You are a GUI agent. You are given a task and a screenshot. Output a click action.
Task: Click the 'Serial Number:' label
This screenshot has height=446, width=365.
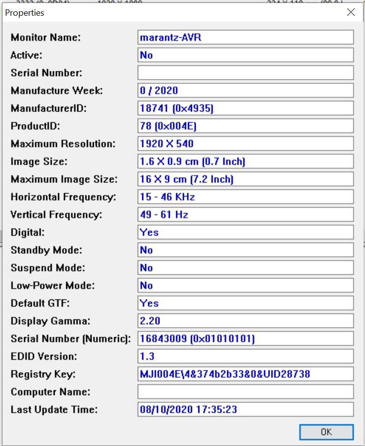click(46, 73)
